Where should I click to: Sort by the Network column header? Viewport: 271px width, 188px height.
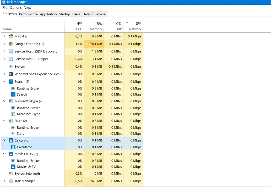click(x=133, y=27)
